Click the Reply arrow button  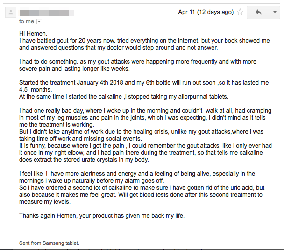258,12
